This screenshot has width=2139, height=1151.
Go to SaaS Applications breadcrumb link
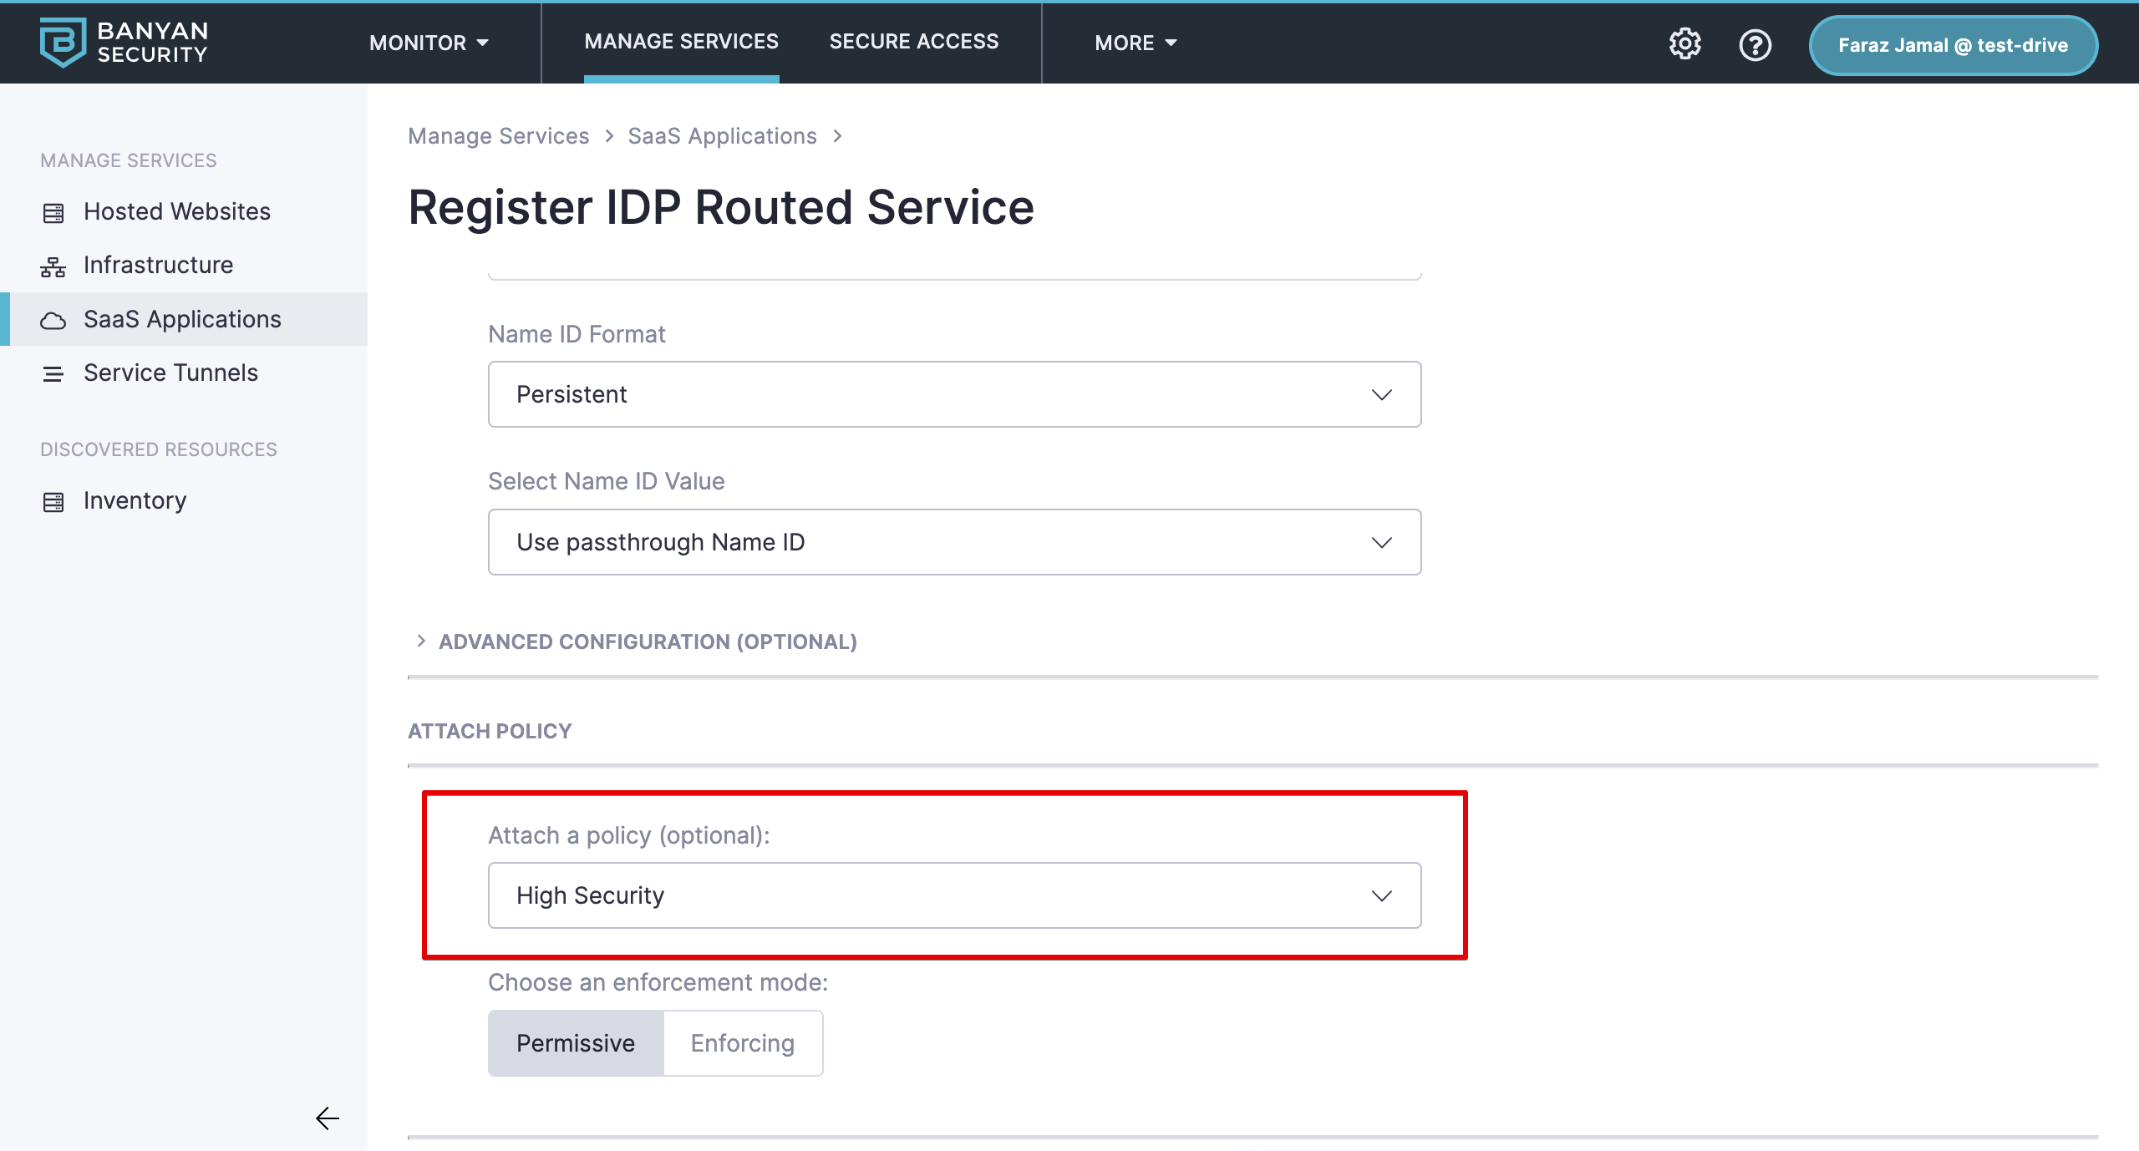point(722,136)
